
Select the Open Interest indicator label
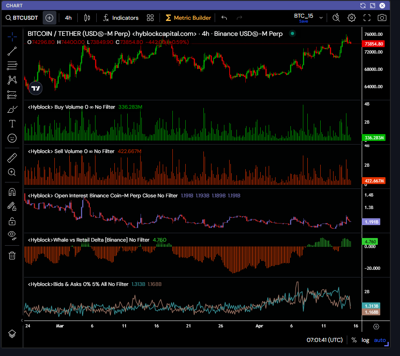tap(103, 196)
